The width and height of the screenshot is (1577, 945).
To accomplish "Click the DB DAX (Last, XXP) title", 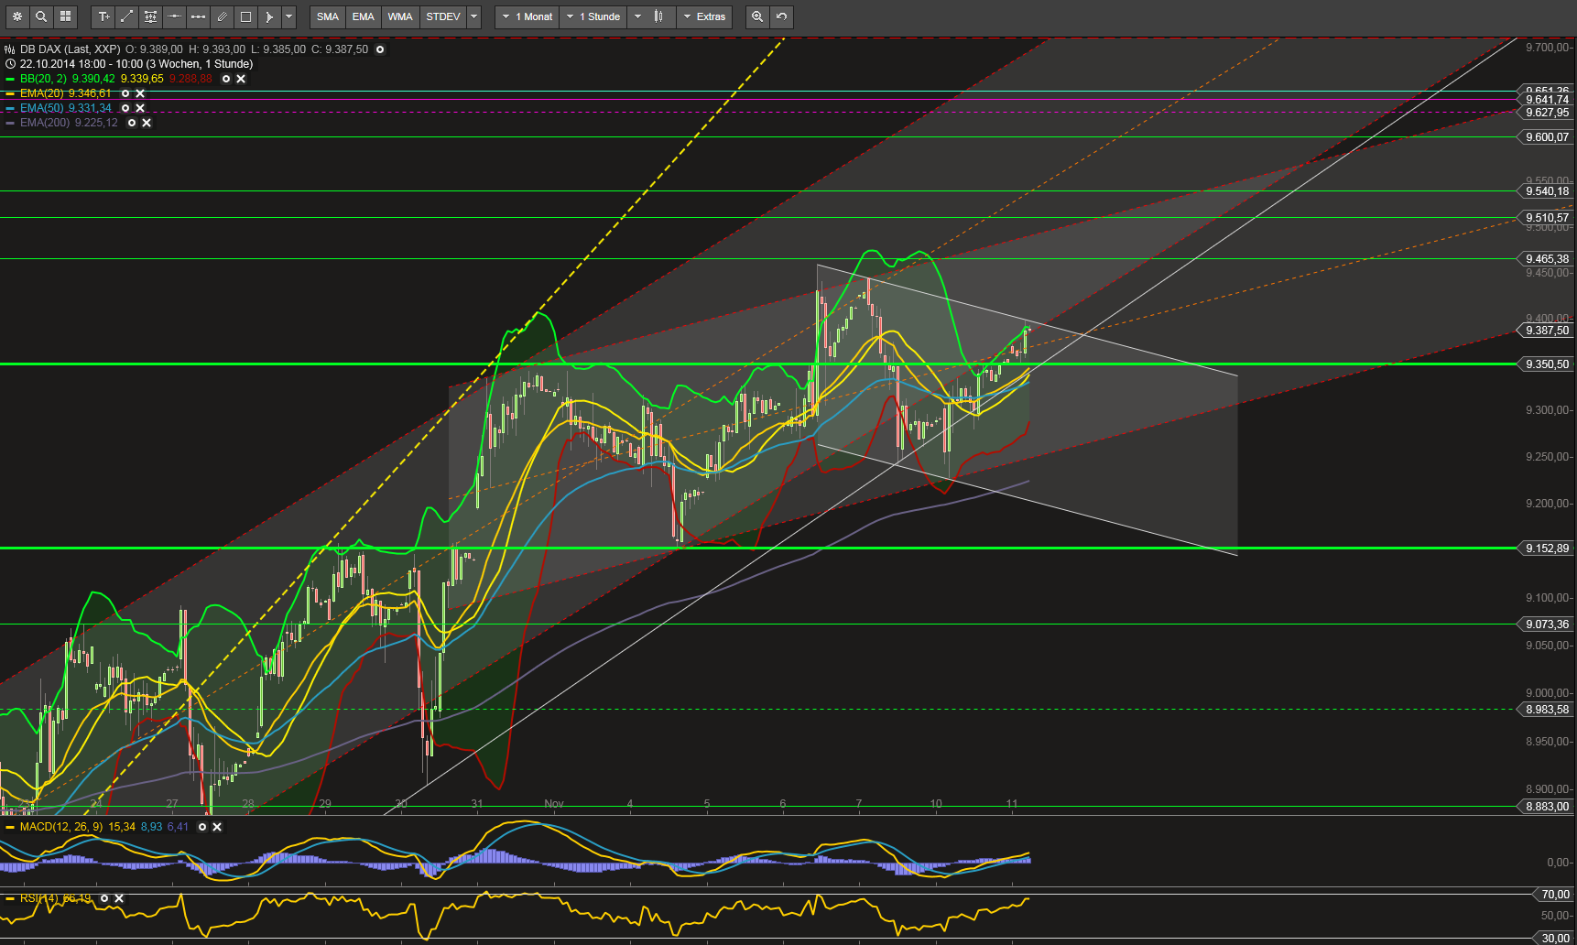I will (71, 49).
